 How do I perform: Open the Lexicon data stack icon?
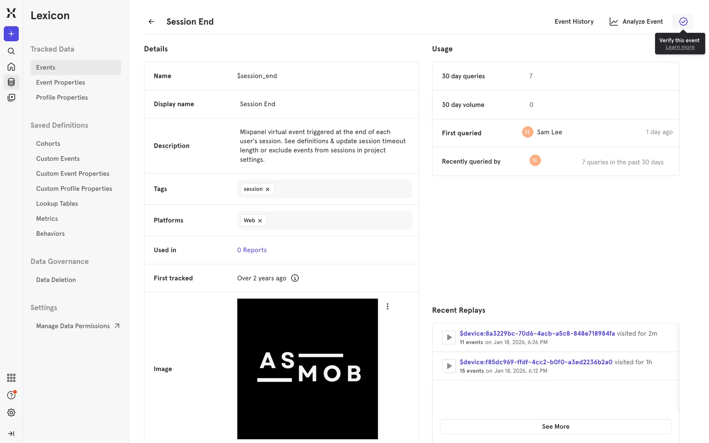[11, 82]
